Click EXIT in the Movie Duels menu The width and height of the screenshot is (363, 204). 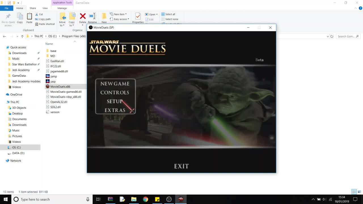pyautogui.click(x=181, y=166)
